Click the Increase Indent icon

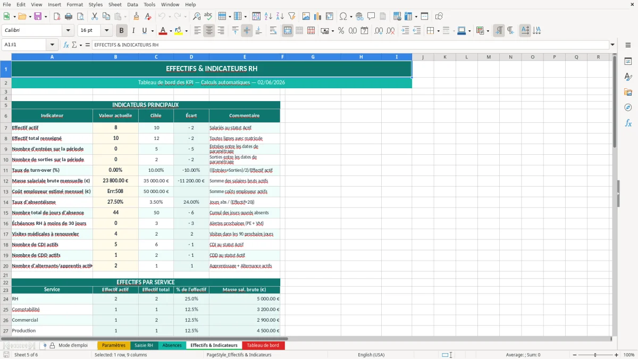click(405, 31)
